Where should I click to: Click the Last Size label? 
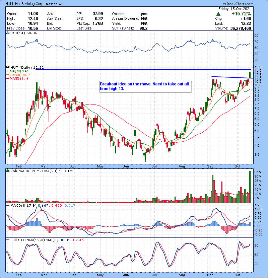click(x=84, y=28)
